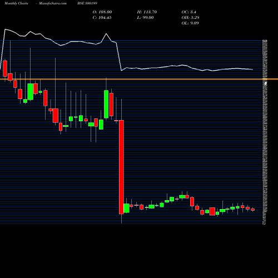This screenshot has height=278, width=278.
Task: Click the open value 'O: 108.00'
Action: pos(102,12)
